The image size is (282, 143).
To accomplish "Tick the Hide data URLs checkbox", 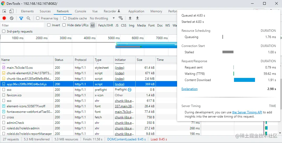I will pos(64,25).
